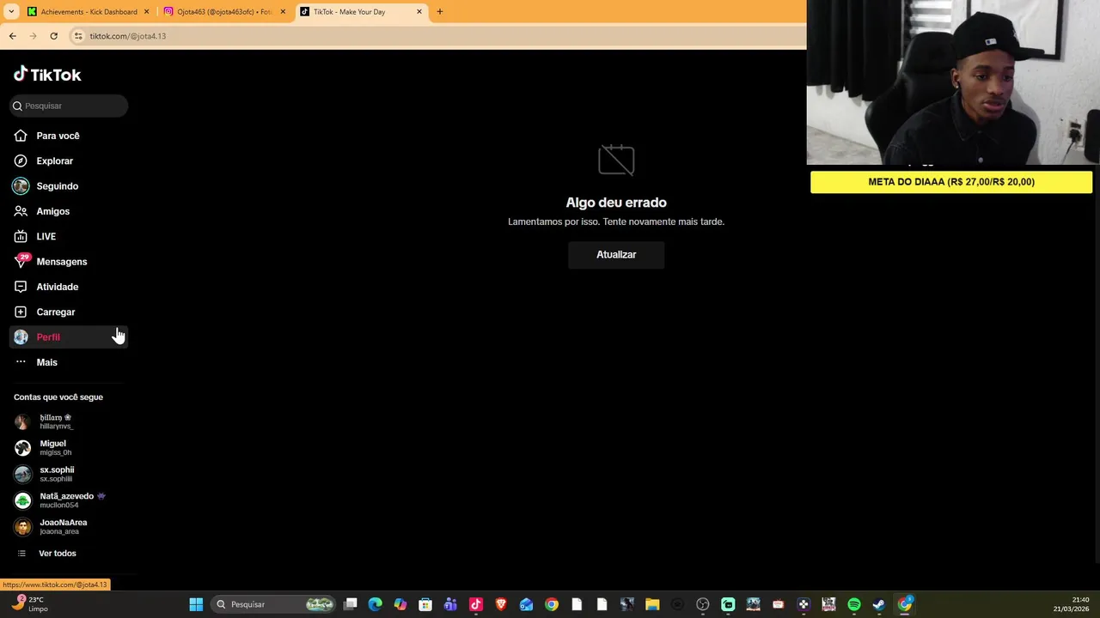Viewport: 1100px width, 618px height.
Task: Open Mensagens with 29 badge
Action: 69,262
